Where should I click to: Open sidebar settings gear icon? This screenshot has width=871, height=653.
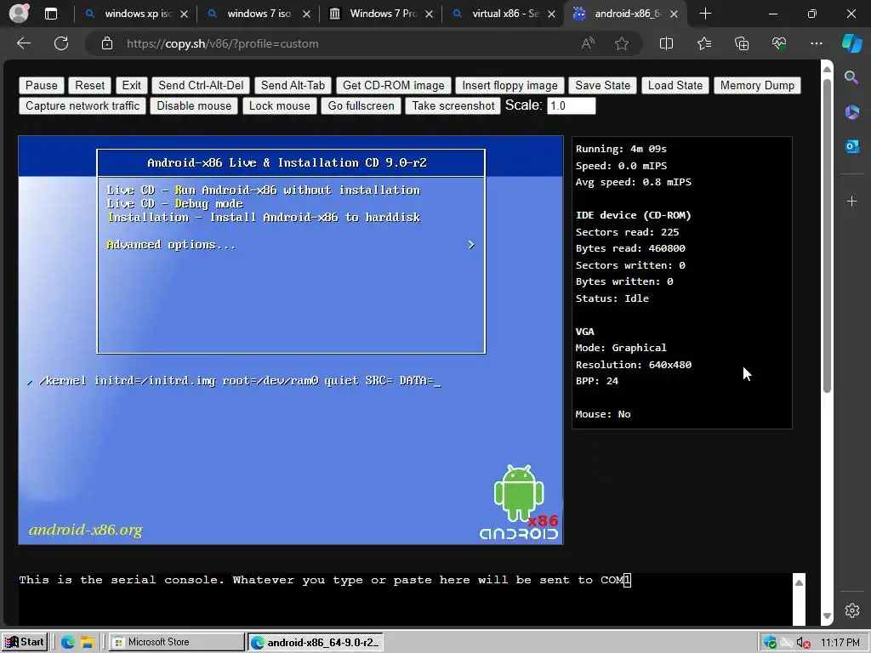click(x=852, y=610)
